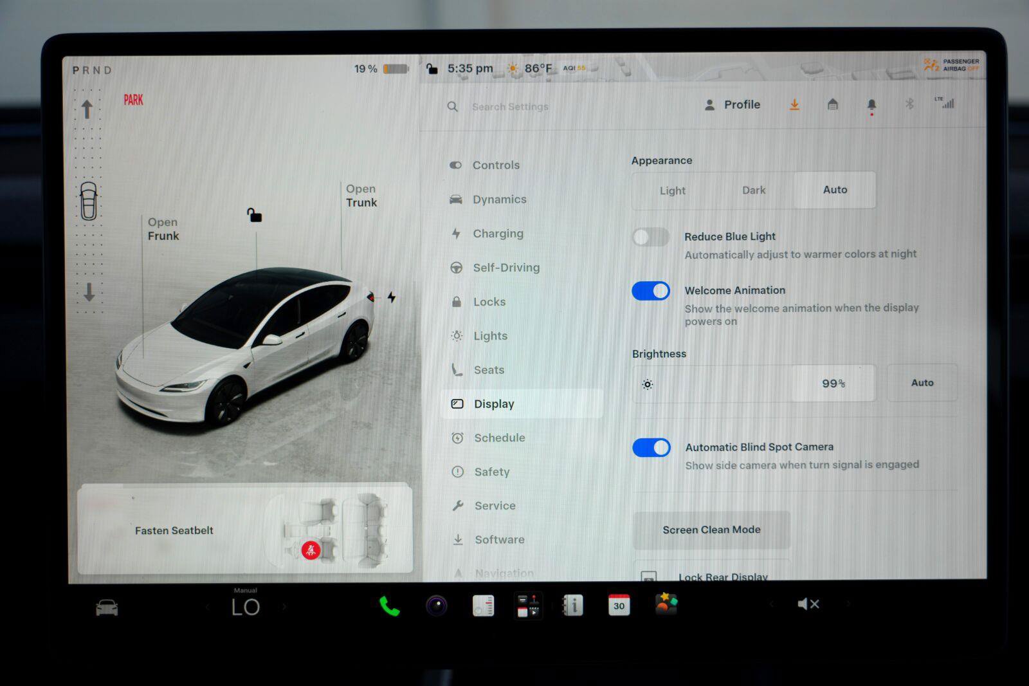This screenshot has height=686, width=1029.
Task: Open the Frunk via its label
Action: coord(163,229)
